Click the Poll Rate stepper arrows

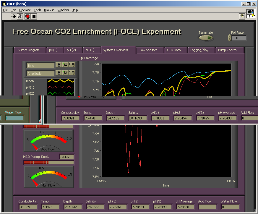tap(229, 38)
